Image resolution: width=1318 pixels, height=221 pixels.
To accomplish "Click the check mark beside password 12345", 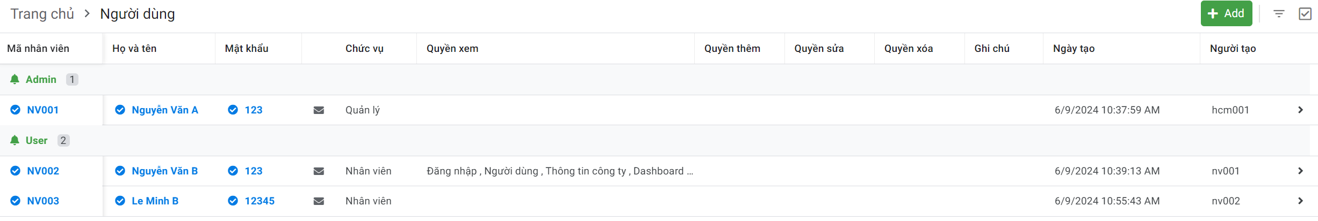I will (x=233, y=201).
